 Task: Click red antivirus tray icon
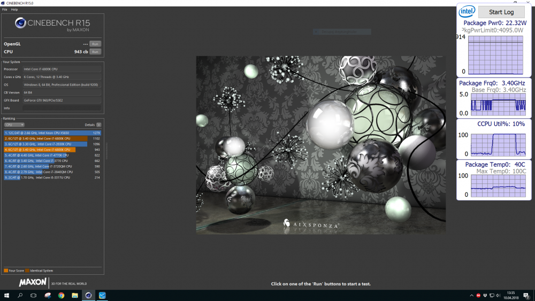[x=478, y=296]
